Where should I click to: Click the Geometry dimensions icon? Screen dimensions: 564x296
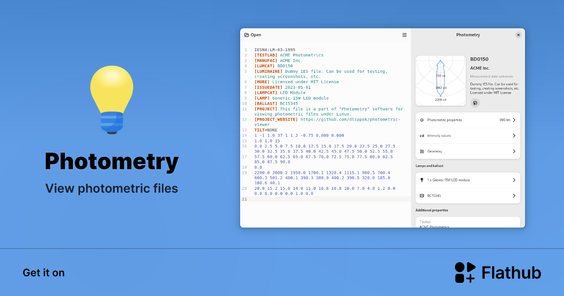[x=422, y=151]
